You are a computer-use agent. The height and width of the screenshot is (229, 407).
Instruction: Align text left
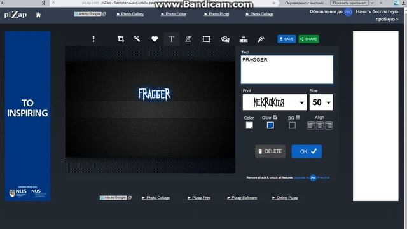310,126
